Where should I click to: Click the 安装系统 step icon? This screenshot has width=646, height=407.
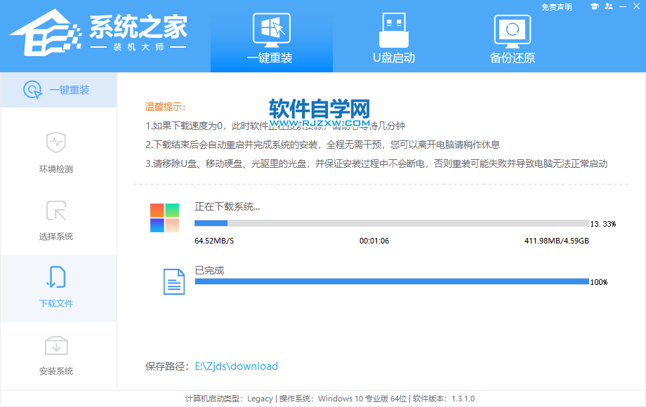click(56, 346)
